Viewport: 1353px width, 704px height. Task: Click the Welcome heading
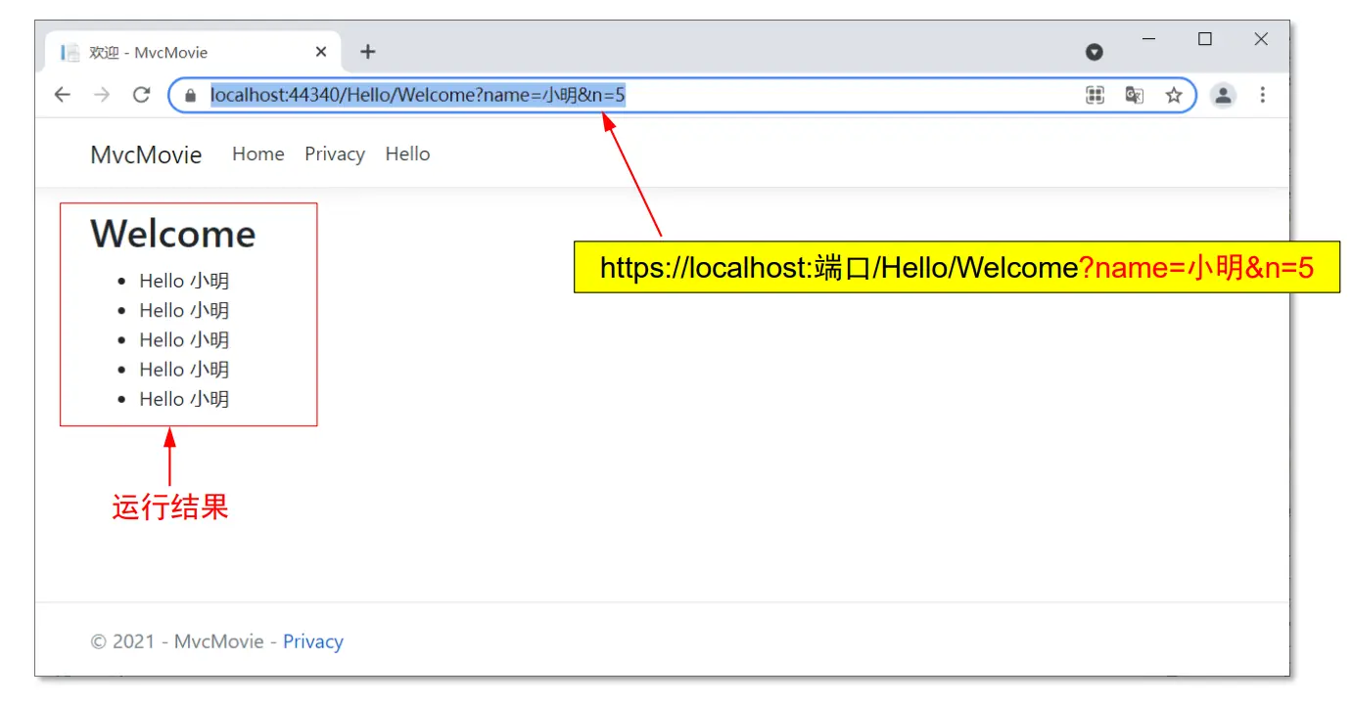(x=173, y=234)
